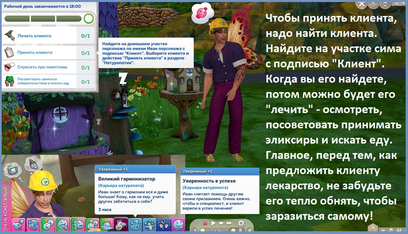The width and height of the screenshot is (408, 234).
Task: Click the sun-over-horizon moodlet icon
Action: (106, 225)
